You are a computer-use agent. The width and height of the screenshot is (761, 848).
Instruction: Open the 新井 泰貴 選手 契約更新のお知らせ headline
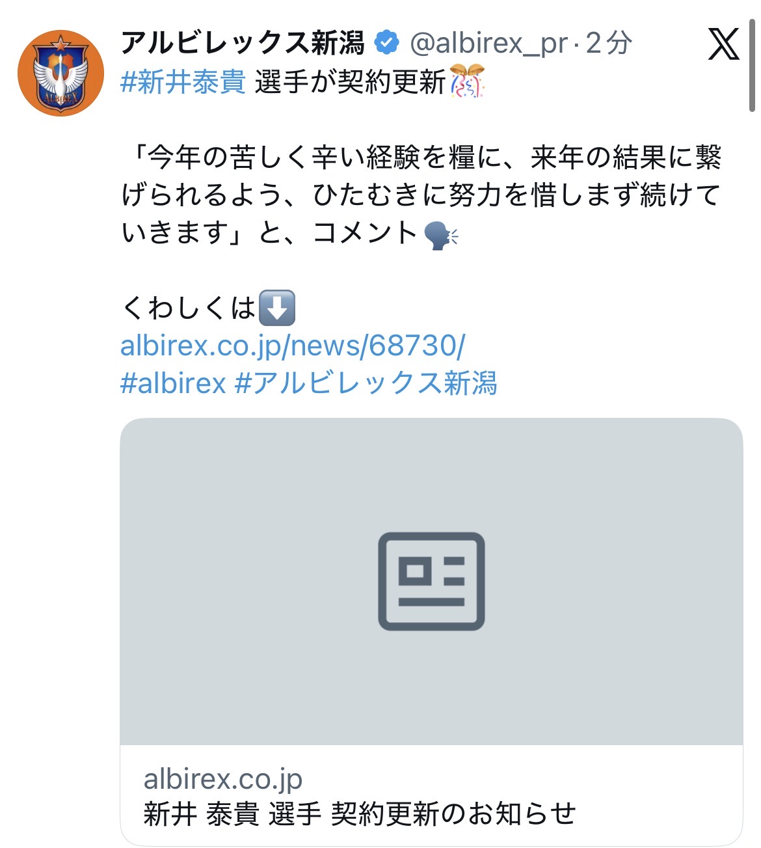click(x=360, y=814)
